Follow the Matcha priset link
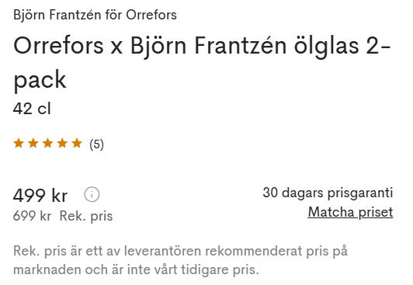 click(350, 212)
